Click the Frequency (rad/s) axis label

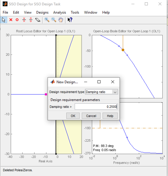coord(126,163)
